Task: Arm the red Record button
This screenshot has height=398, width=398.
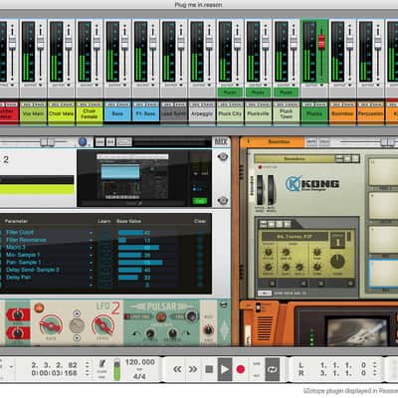Action: [241, 369]
